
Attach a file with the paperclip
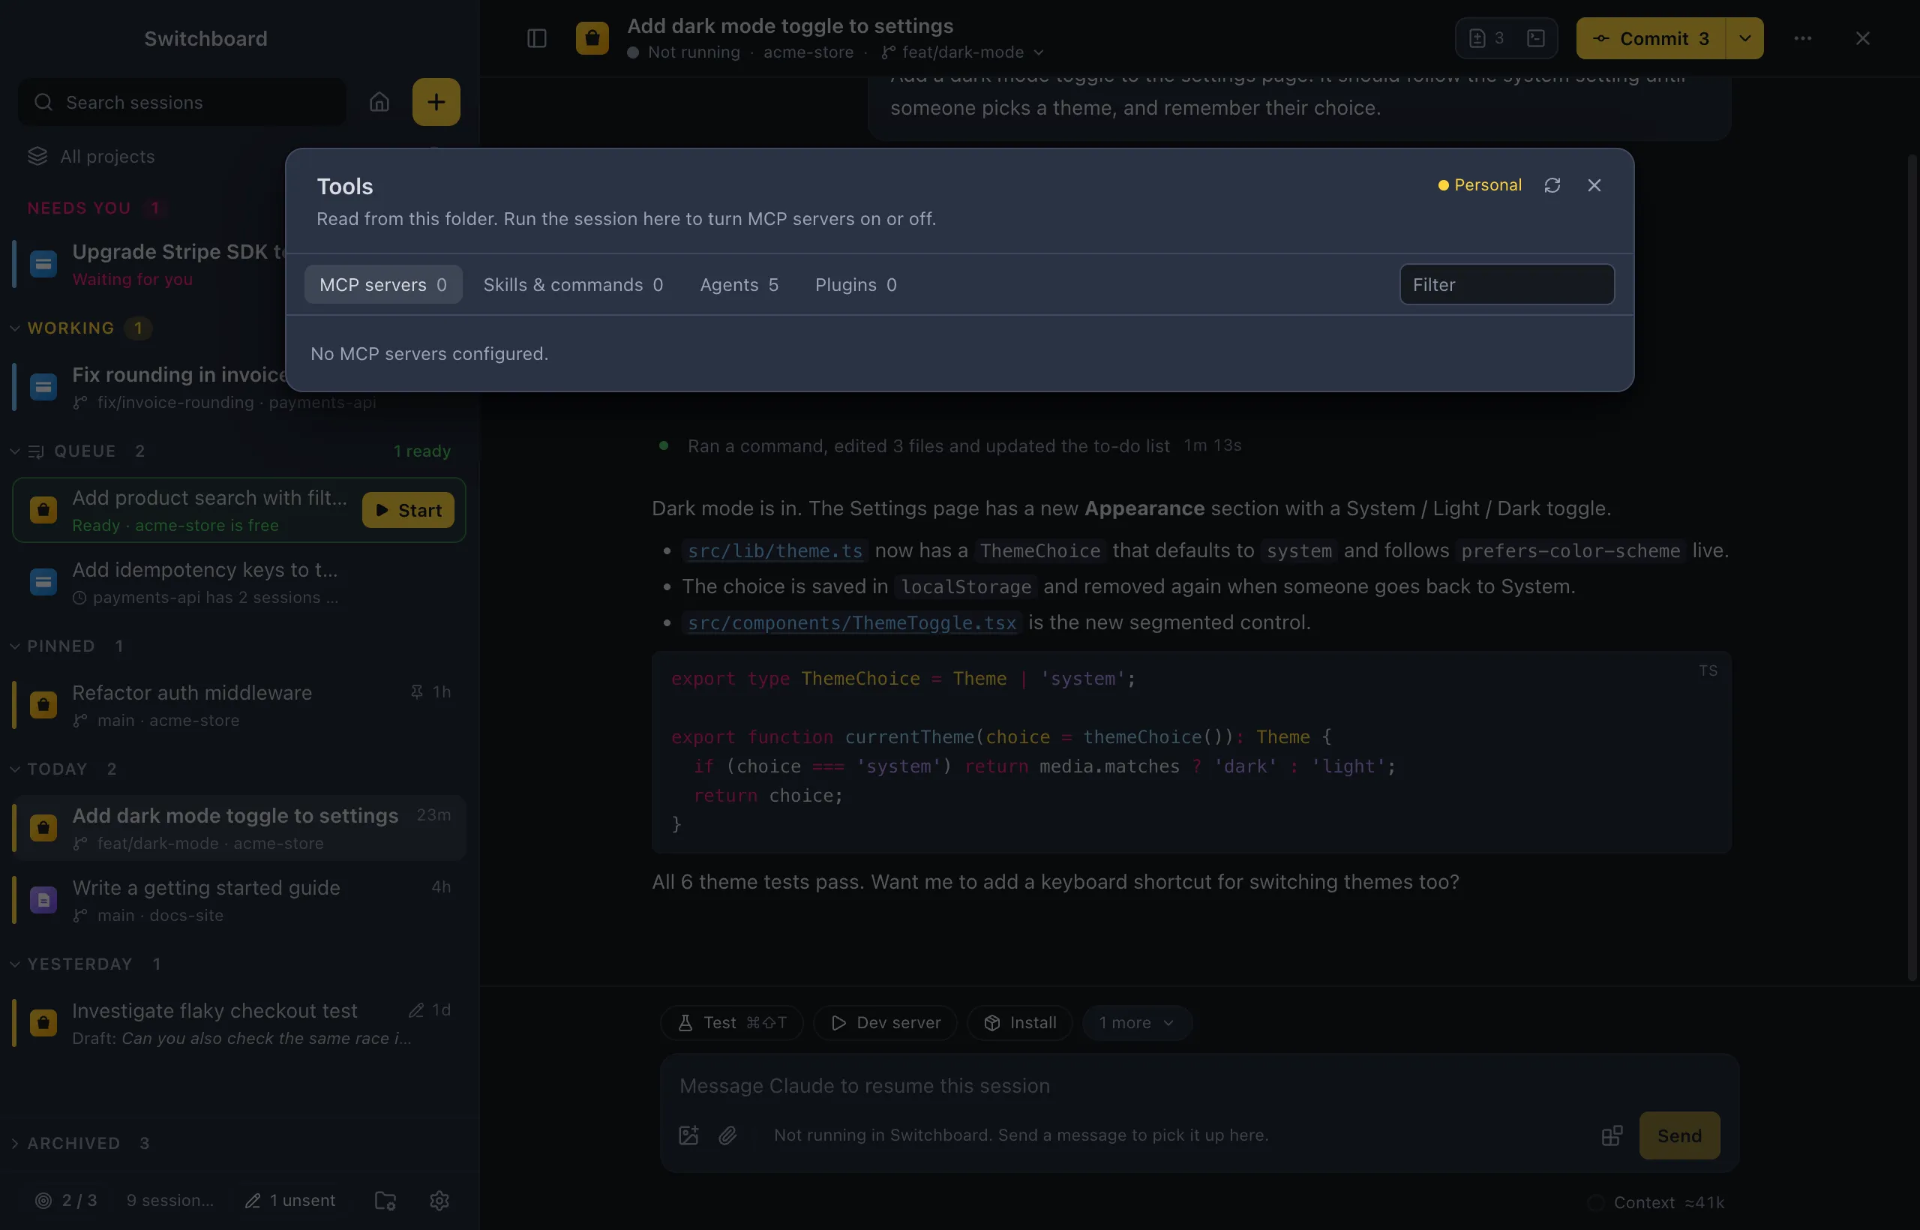point(727,1135)
